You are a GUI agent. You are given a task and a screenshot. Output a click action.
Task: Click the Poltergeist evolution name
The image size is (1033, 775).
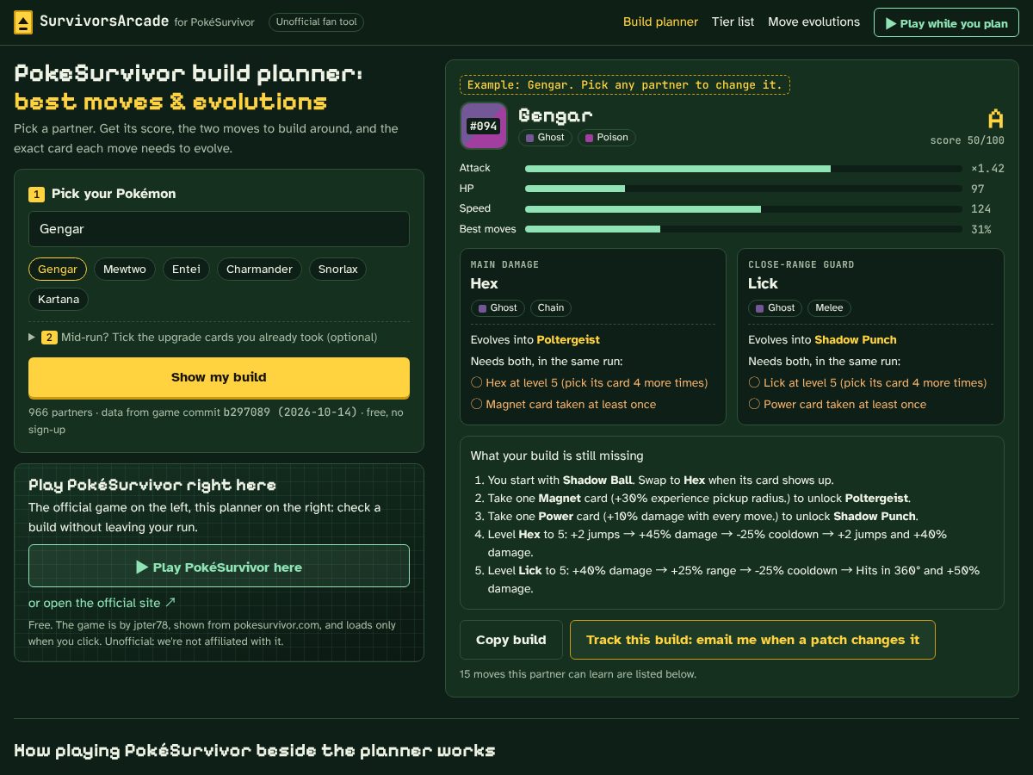click(568, 339)
